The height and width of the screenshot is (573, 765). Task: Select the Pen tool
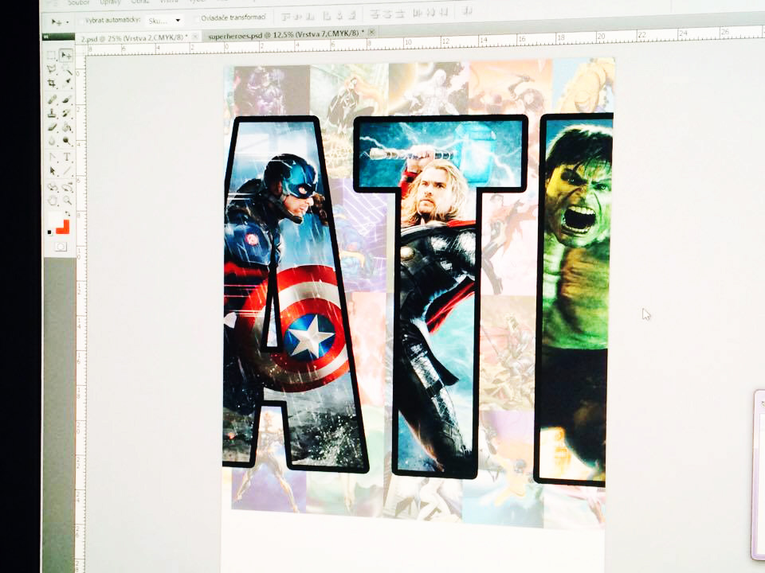(x=52, y=157)
